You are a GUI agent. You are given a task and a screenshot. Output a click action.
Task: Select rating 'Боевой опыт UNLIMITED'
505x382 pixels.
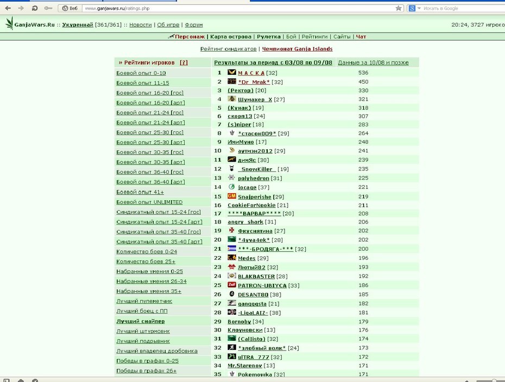[x=149, y=202]
